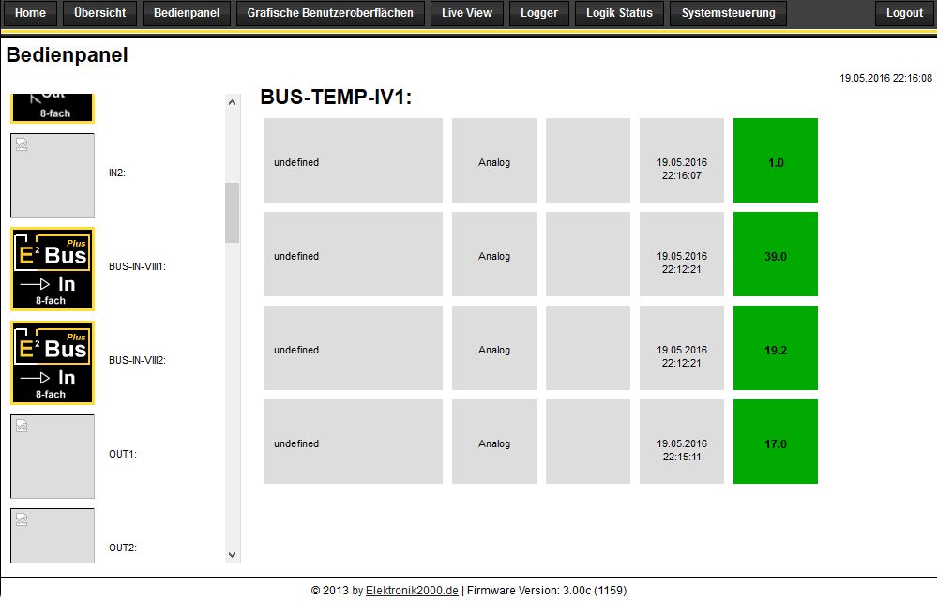Select the IN2 placeholder image

(x=53, y=175)
